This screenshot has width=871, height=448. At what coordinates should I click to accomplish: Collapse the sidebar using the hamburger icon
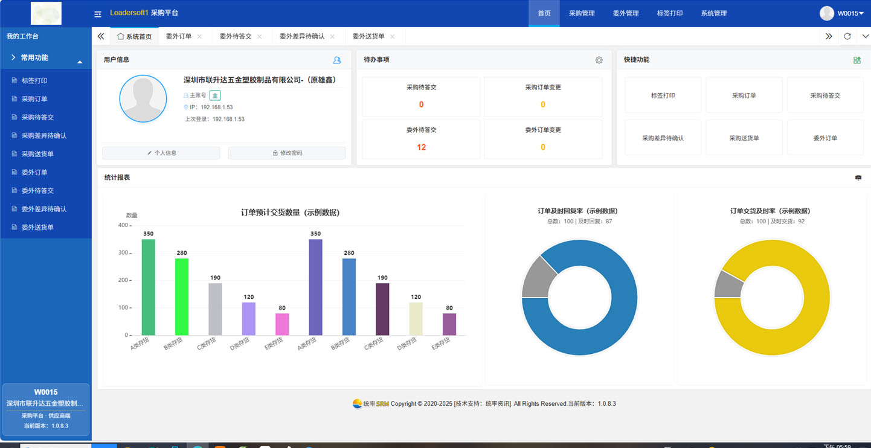[97, 13]
